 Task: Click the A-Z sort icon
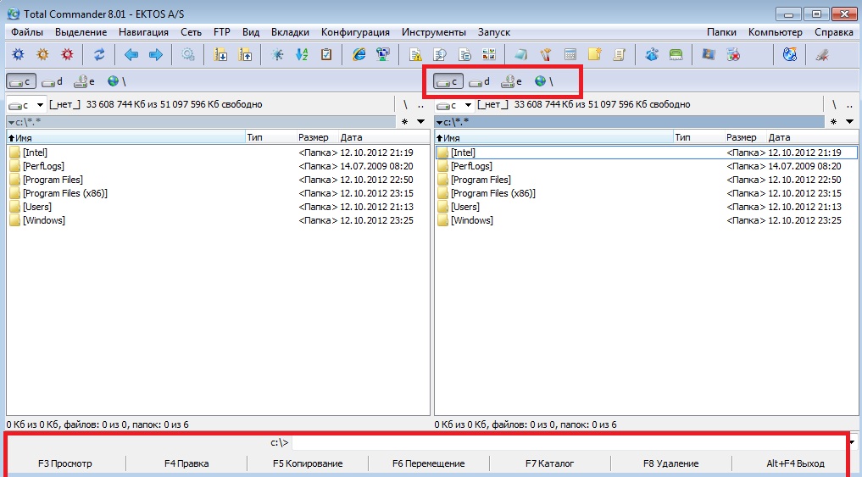point(302,54)
